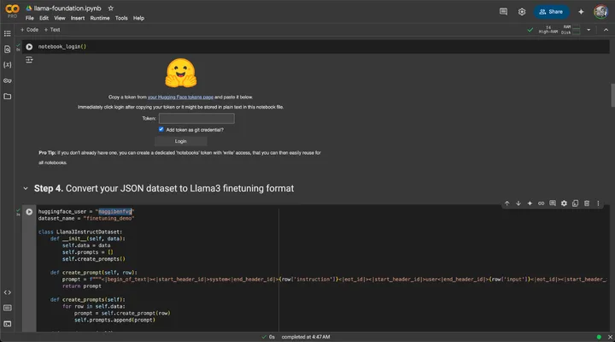Open the user account avatar

pos(600,12)
